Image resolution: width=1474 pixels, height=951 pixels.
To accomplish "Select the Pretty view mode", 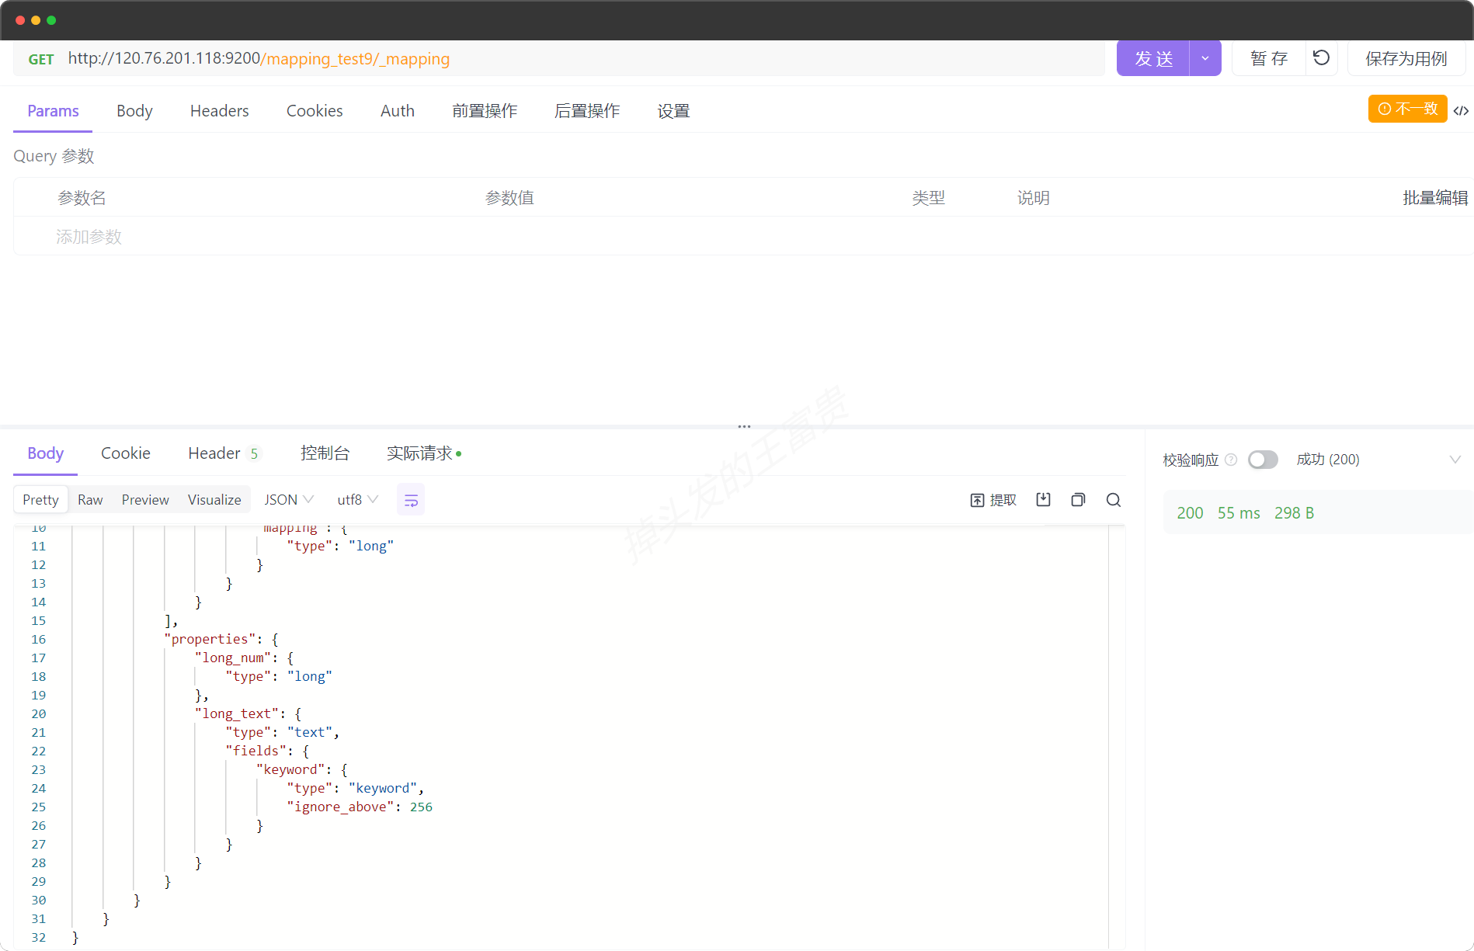I will click(40, 500).
